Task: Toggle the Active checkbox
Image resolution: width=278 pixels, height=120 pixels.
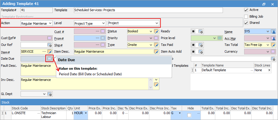Action: 246,10
